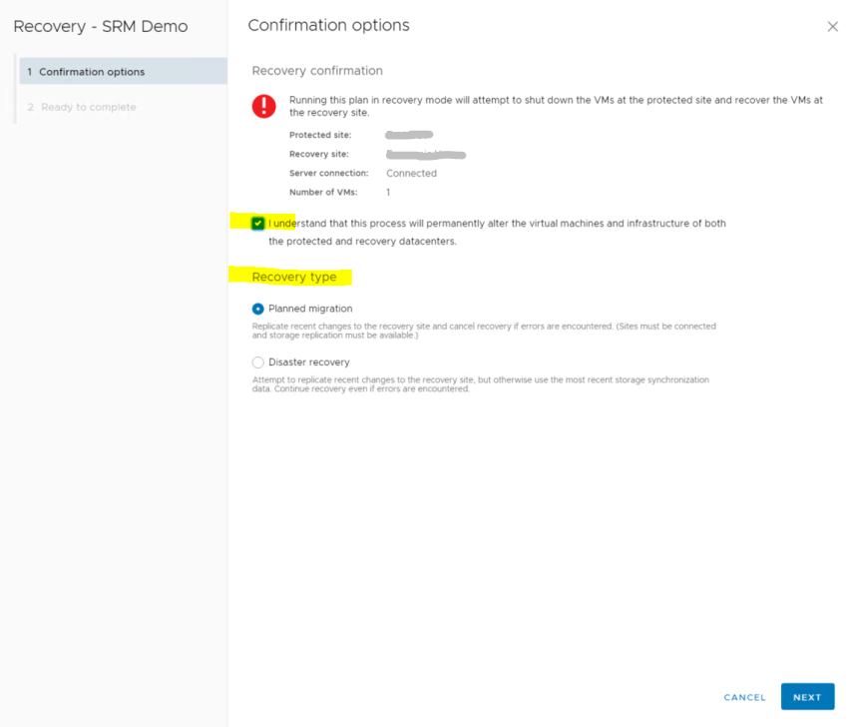The width and height of the screenshot is (850, 727).
Task: Click the redacted Recovery site value
Action: pyautogui.click(x=426, y=155)
